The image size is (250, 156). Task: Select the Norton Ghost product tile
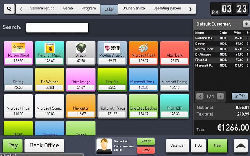click(x=18, y=53)
